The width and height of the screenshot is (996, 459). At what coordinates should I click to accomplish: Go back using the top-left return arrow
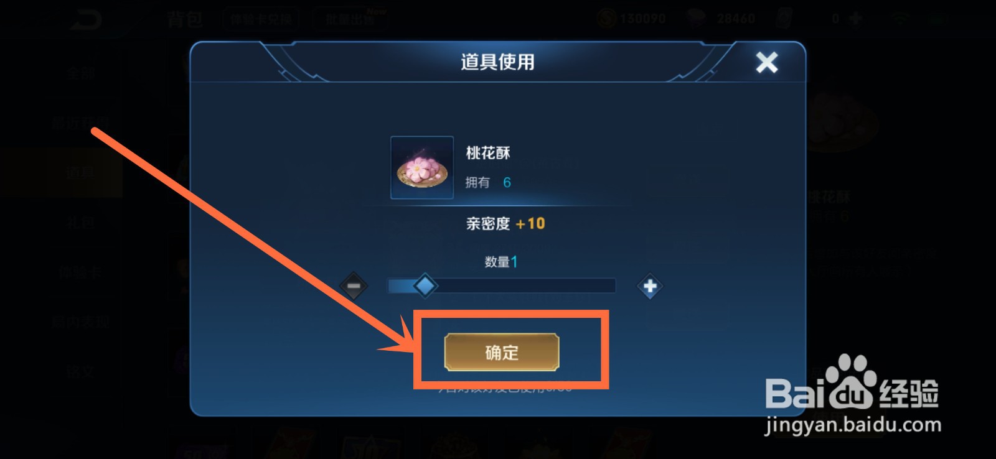pos(85,20)
